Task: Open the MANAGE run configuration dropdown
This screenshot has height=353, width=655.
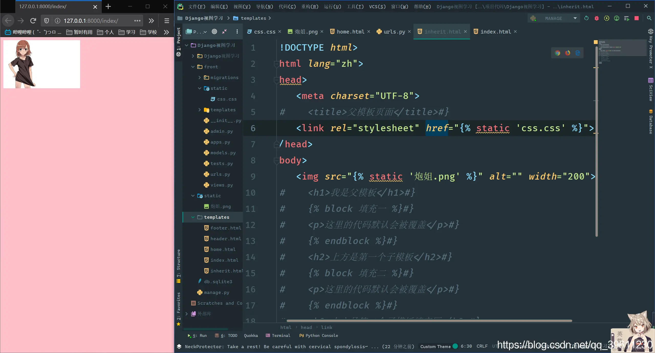Action: tap(575, 18)
